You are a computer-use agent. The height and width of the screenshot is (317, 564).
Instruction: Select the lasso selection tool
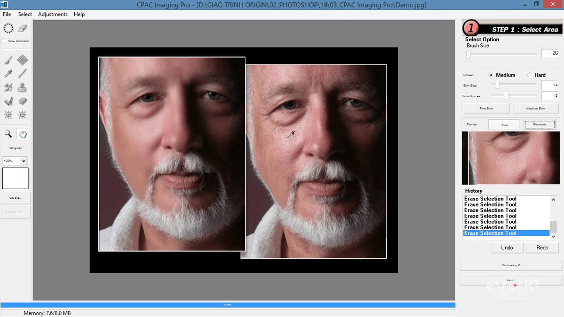tap(8, 28)
